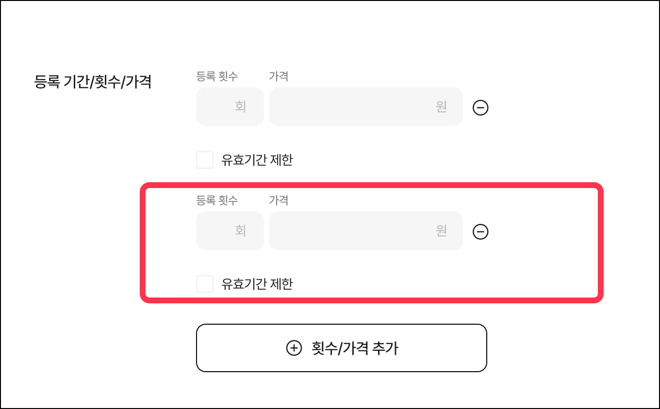
Task: Check the second 유효기간 제한 checkbox
Action: pyautogui.click(x=205, y=284)
